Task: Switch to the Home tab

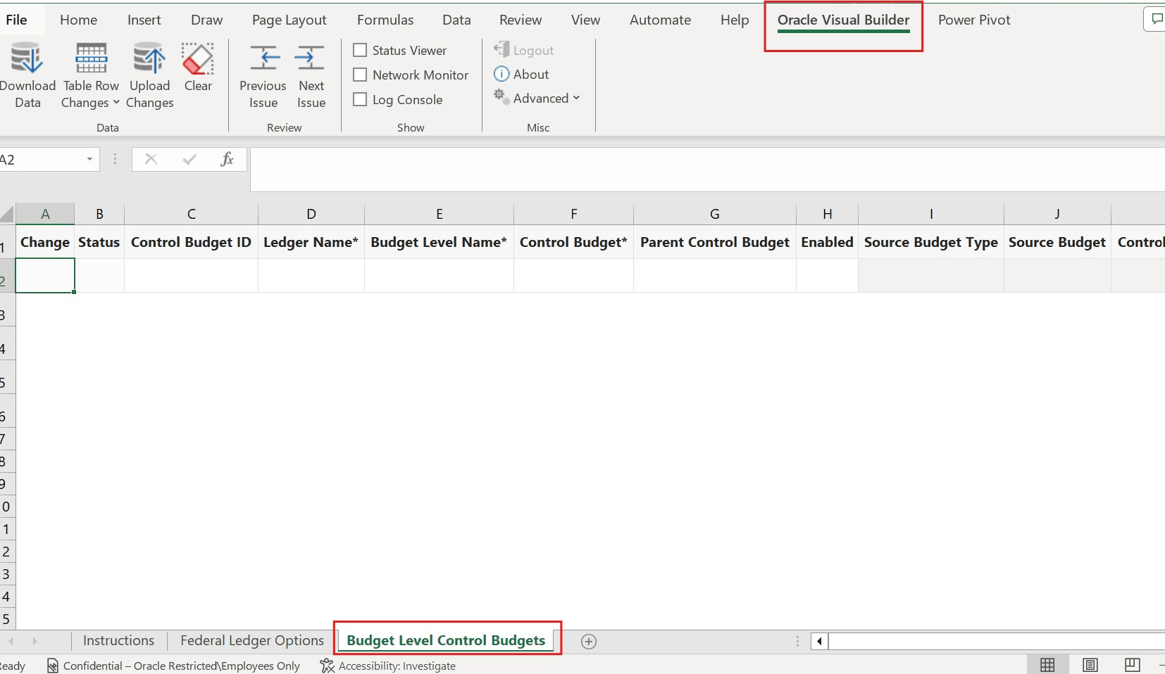Action: pos(78,20)
